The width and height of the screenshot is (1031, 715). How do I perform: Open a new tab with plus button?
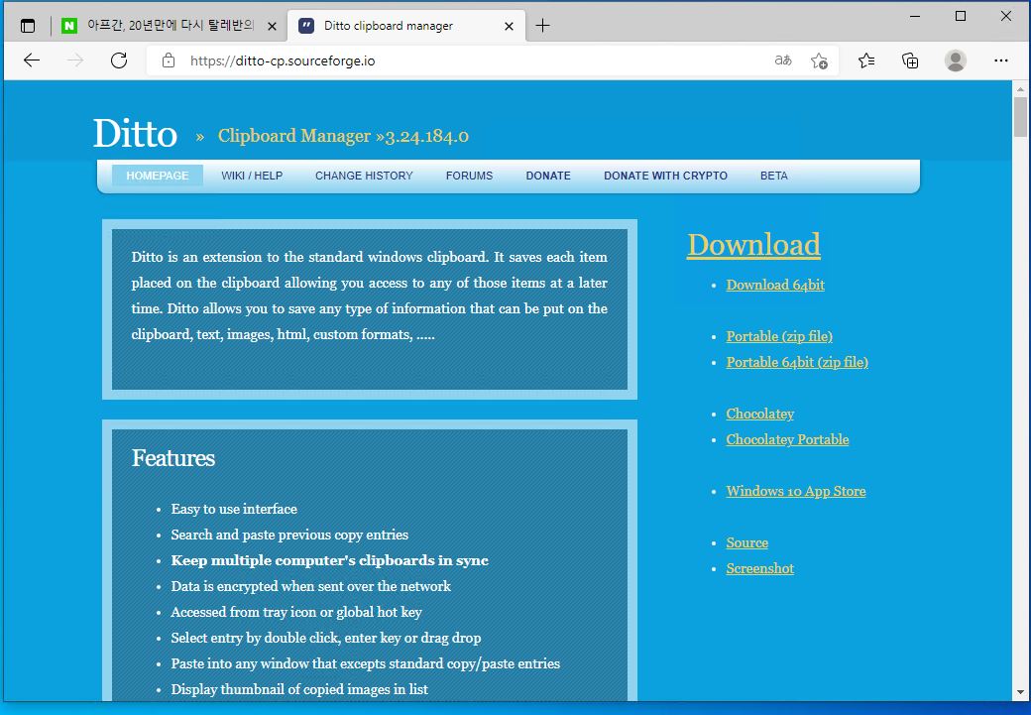[x=542, y=27]
